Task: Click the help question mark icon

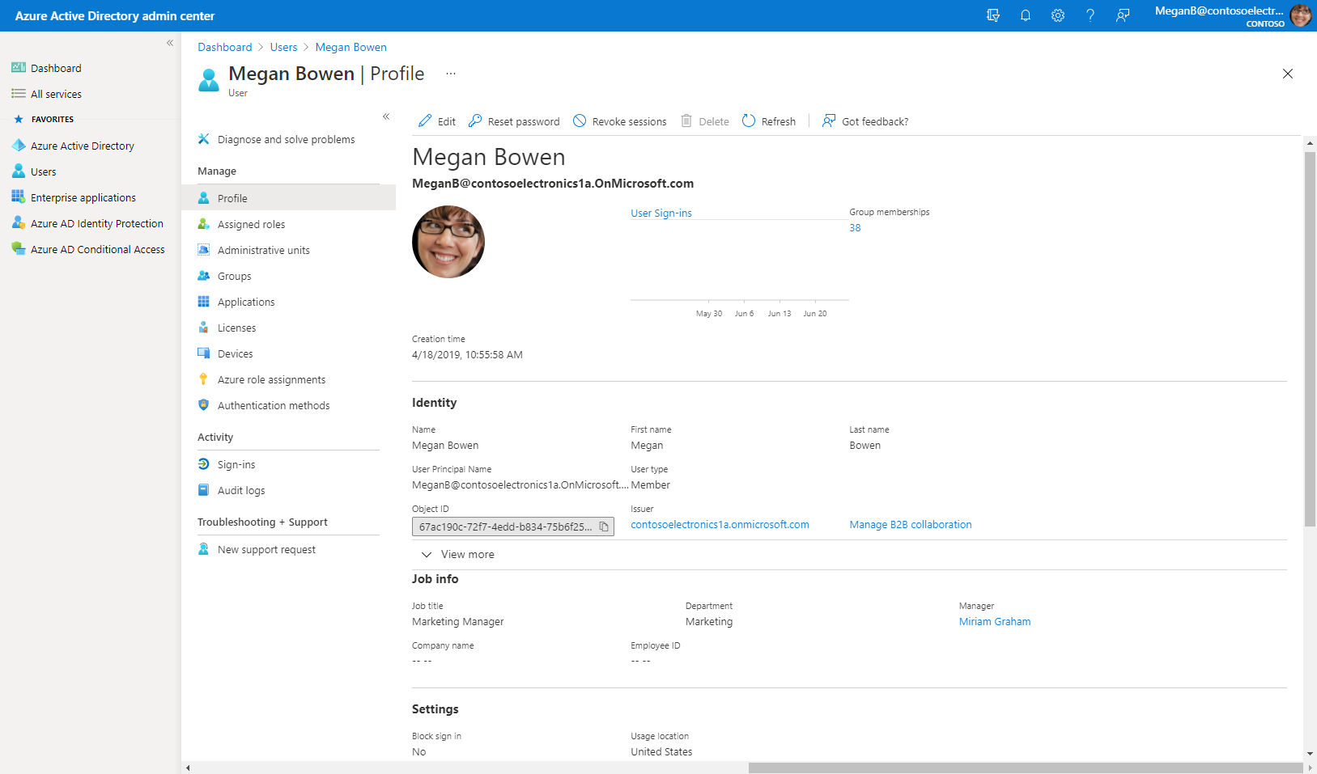Action: point(1090,15)
